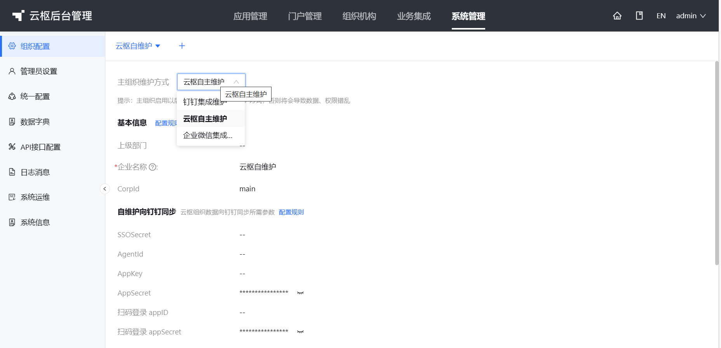Expand the 云枢自维护 organization dropdown
This screenshot has width=721, height=348.
pos(138,46)
